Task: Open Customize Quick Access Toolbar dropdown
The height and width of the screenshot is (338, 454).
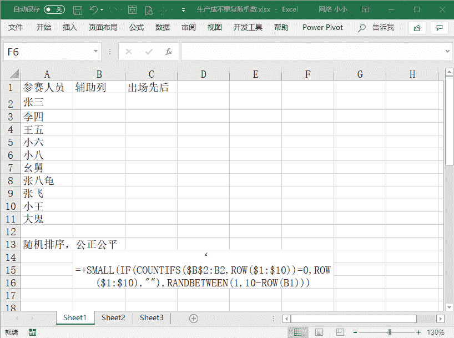Action: coord(183,10)
